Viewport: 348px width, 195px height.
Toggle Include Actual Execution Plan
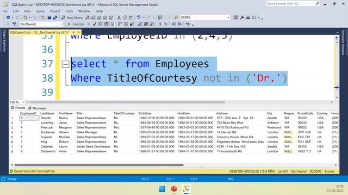(x=120, y=24)
